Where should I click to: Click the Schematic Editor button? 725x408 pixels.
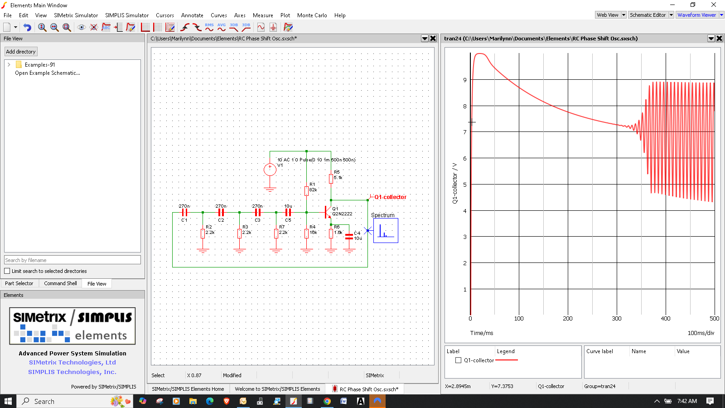click(648, 15)
